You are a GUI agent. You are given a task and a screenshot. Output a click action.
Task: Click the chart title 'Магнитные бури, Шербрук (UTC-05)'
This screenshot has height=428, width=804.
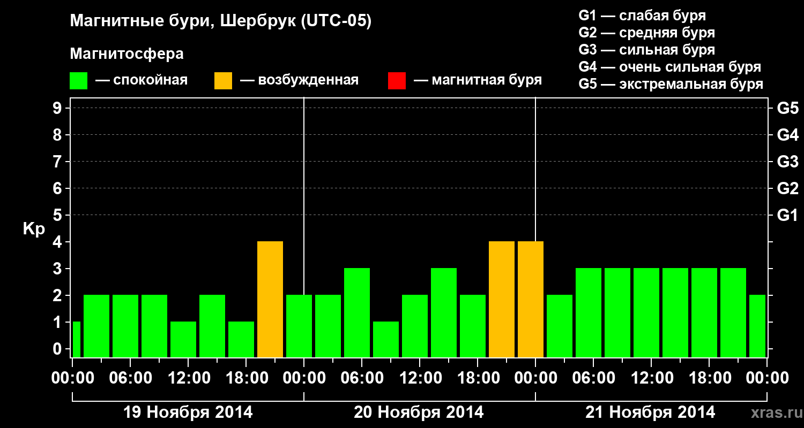click(x=221, y=21)
